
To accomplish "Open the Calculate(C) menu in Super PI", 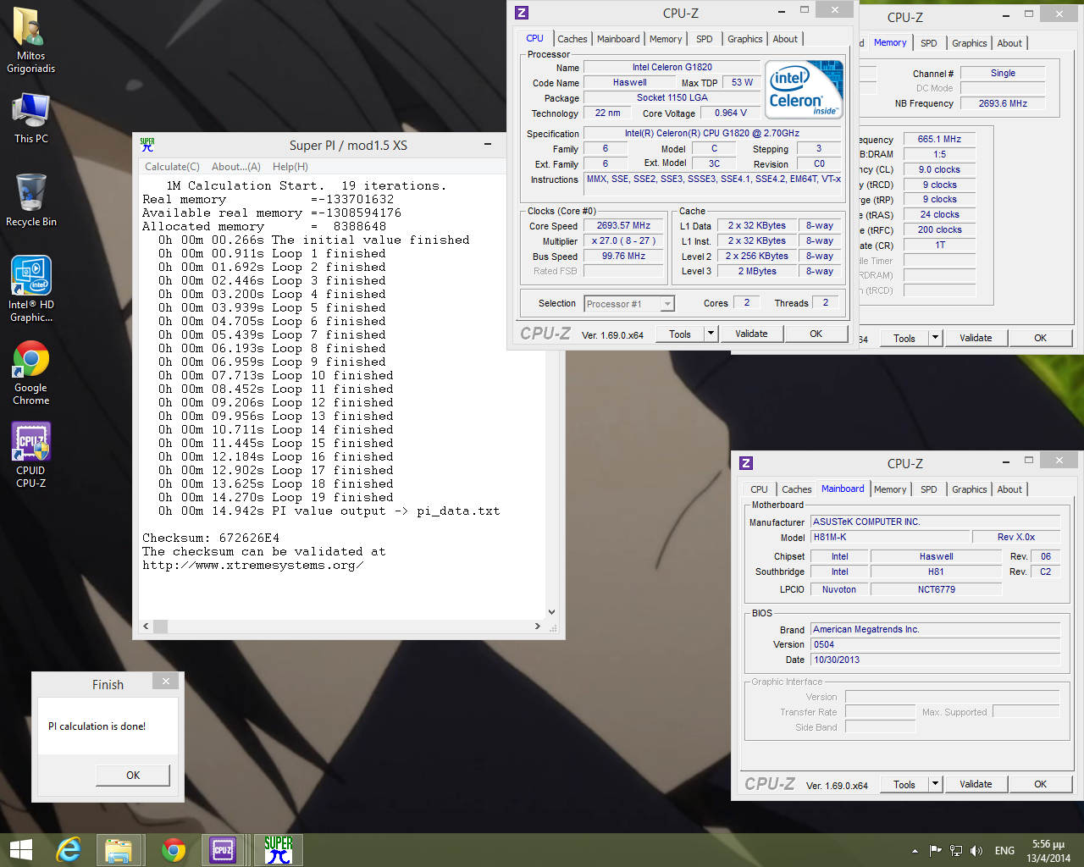I will coord(172,167).
